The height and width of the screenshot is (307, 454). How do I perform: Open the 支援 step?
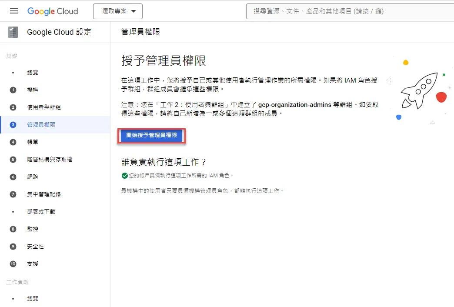[x=33, y=264]
